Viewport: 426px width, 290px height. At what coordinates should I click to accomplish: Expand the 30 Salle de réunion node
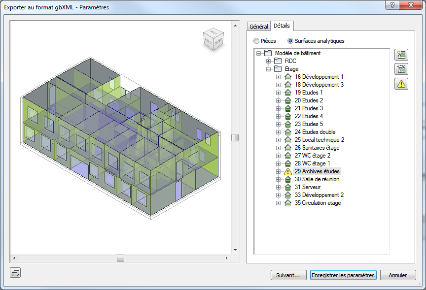pyautogui.click(x=278, y=179)
